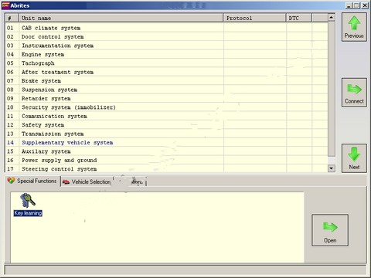Minimize the Abrites window

click(349, 5)
